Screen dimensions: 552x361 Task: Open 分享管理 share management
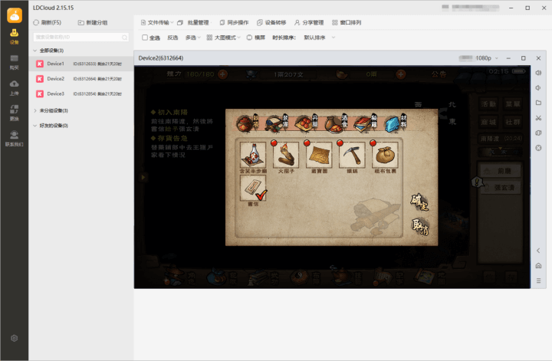click(309, 22)
